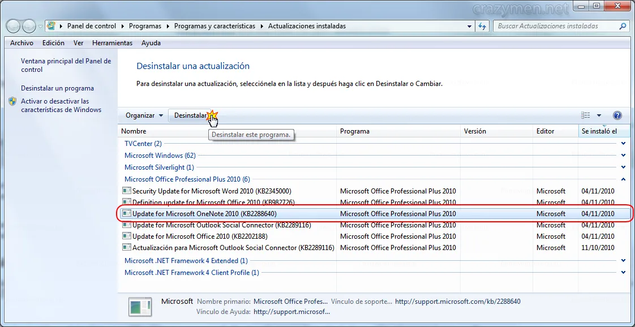Sort by the Se instaló el column header
Image resolution: width=635 pixels, height=327 pixels.
point(604,131)
